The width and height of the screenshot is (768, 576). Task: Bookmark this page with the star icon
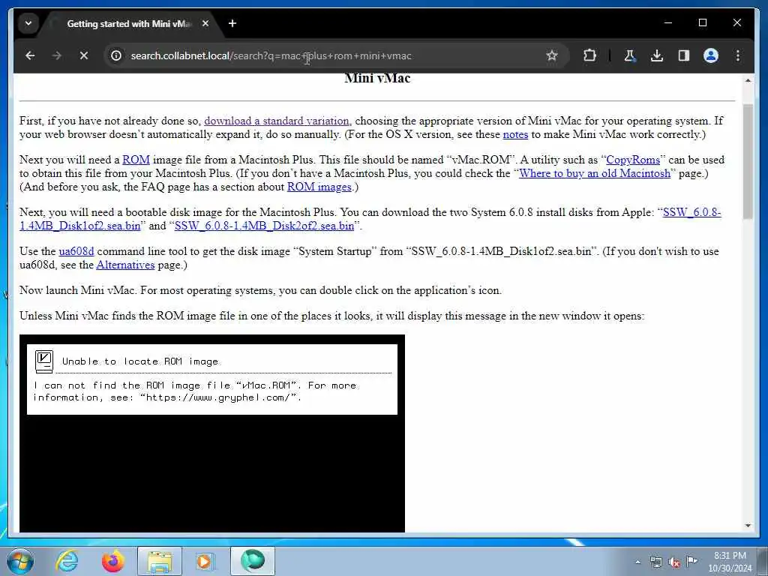(x=552, y=55)
